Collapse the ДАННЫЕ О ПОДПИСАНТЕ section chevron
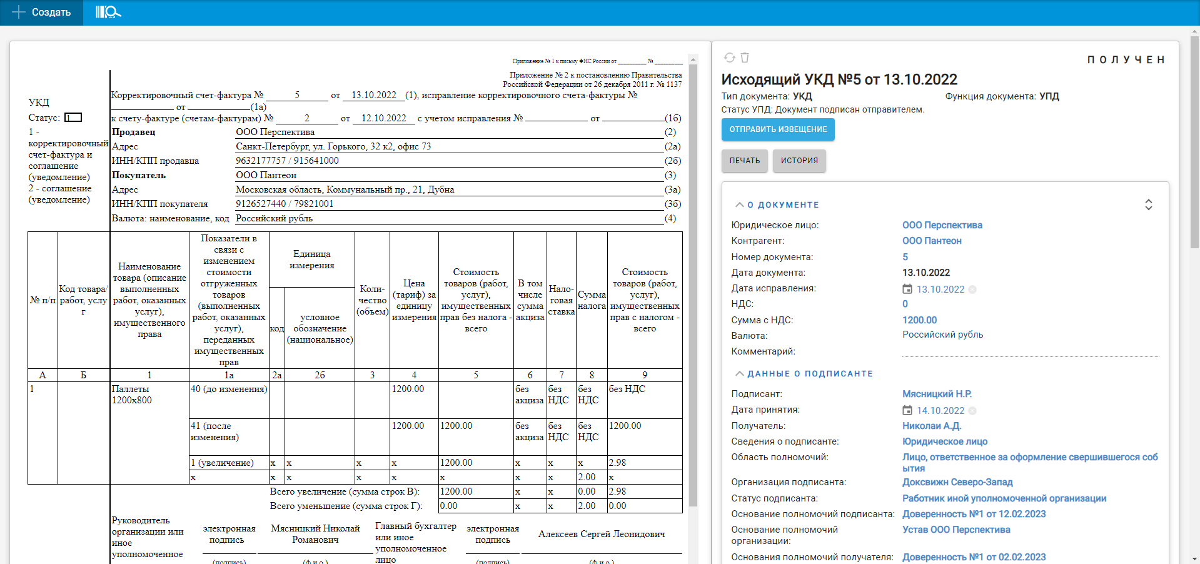 [739, 373]
